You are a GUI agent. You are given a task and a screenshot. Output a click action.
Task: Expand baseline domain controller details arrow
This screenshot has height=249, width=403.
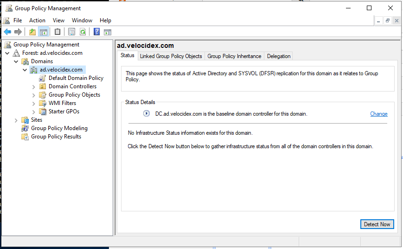click(147, 114)
